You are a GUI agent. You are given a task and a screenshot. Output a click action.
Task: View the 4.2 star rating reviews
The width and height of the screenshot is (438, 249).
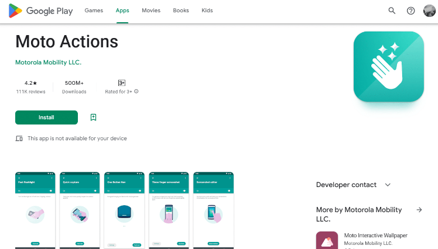(30, 87)
